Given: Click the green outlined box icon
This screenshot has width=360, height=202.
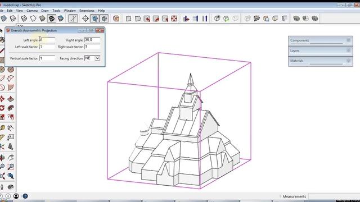Looking at the screenshot, I should coord(226,19).
